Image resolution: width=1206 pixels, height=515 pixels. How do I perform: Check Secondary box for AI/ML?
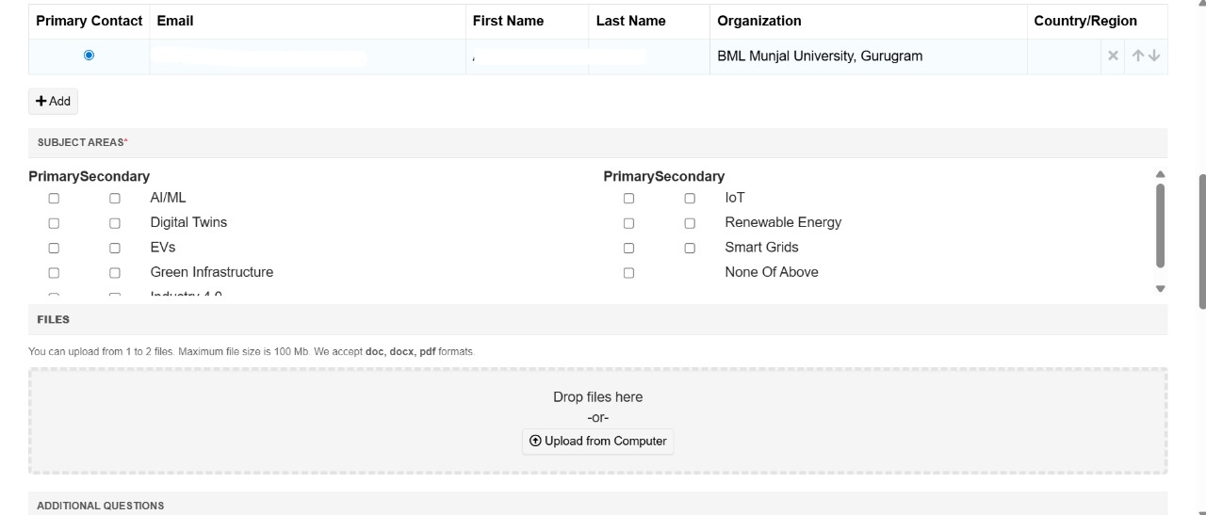click(x=115, y=199)
